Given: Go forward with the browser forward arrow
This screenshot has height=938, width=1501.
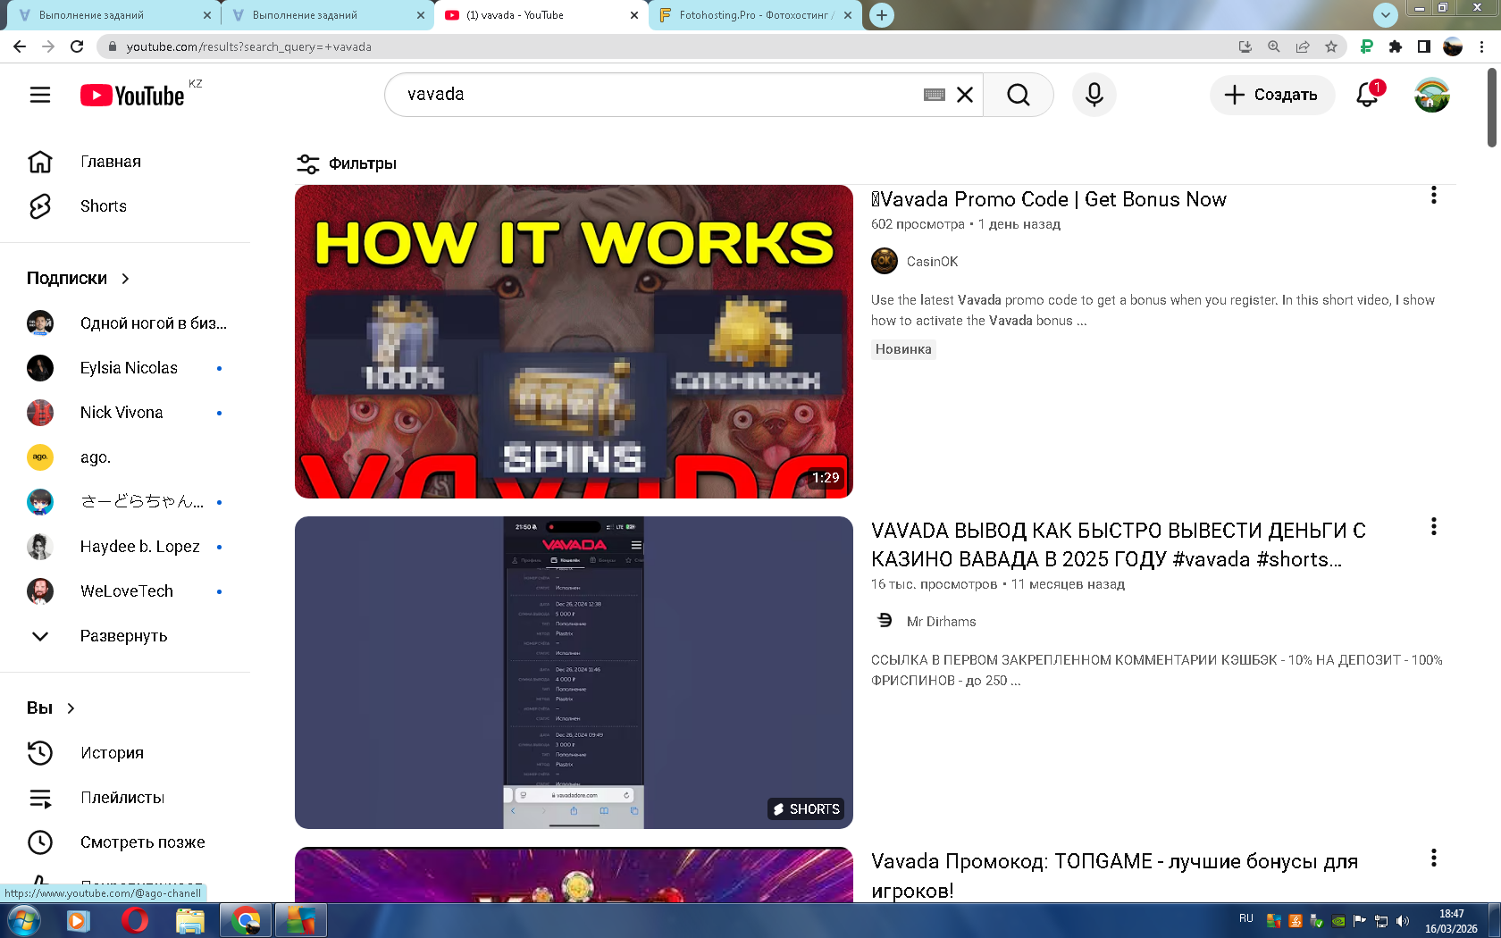Looking at the screenshot, I should pyautogui.click(x=48, y=46).
